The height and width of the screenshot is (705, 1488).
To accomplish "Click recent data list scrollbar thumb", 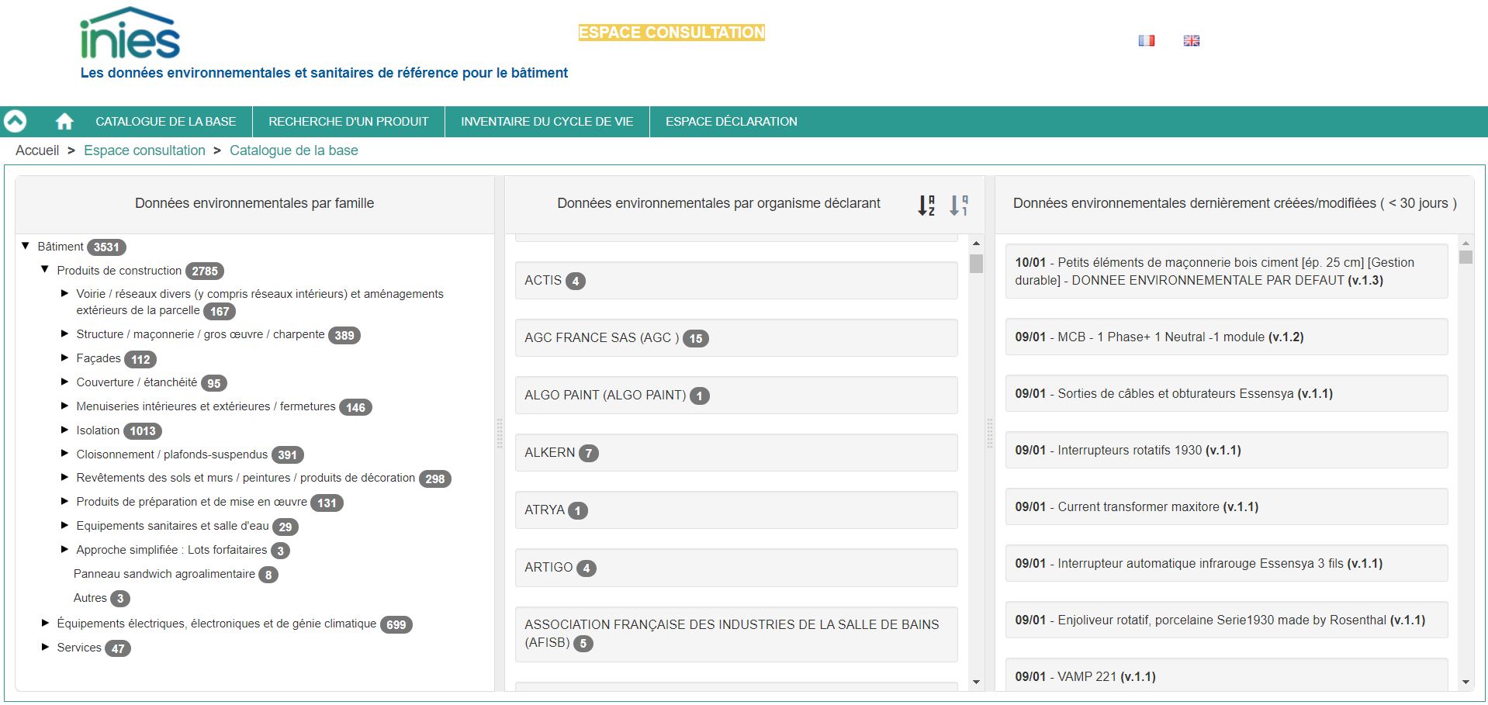I will click(x=1466, y=257).
